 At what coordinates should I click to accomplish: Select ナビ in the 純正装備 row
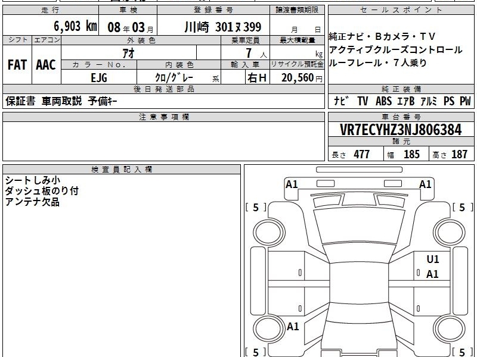pyautogui.click(x=342, y=101)
